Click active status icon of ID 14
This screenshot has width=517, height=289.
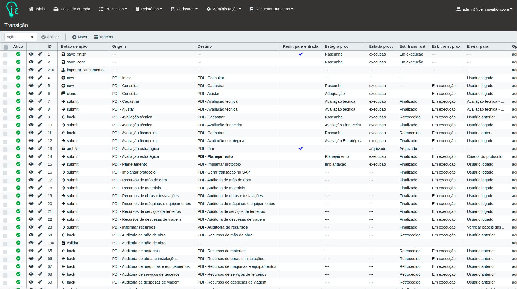point(18,156)
